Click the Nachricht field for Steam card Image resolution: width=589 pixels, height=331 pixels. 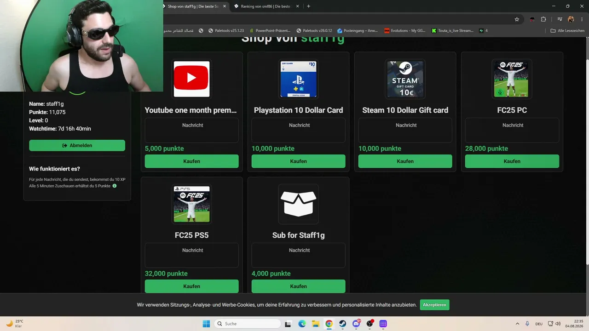(x=405, y=130)
